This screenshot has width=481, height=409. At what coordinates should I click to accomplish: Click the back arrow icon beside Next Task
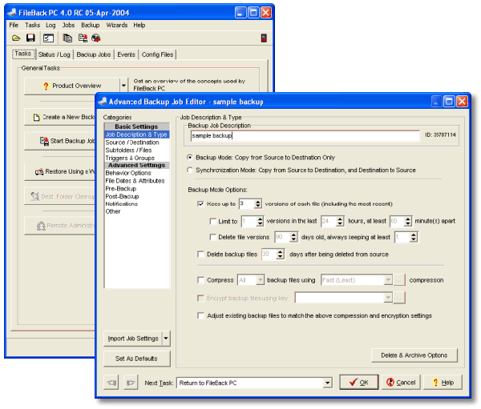[x=111, y=383]
